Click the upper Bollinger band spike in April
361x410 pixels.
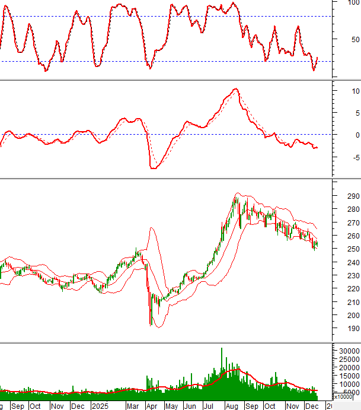click(x=152, y=228)
